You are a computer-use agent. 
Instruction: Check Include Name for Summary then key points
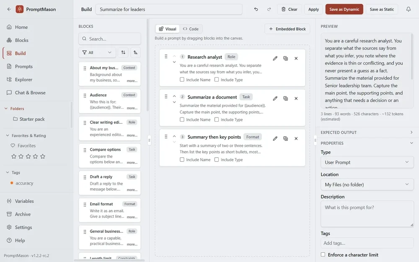click(182, 160)
